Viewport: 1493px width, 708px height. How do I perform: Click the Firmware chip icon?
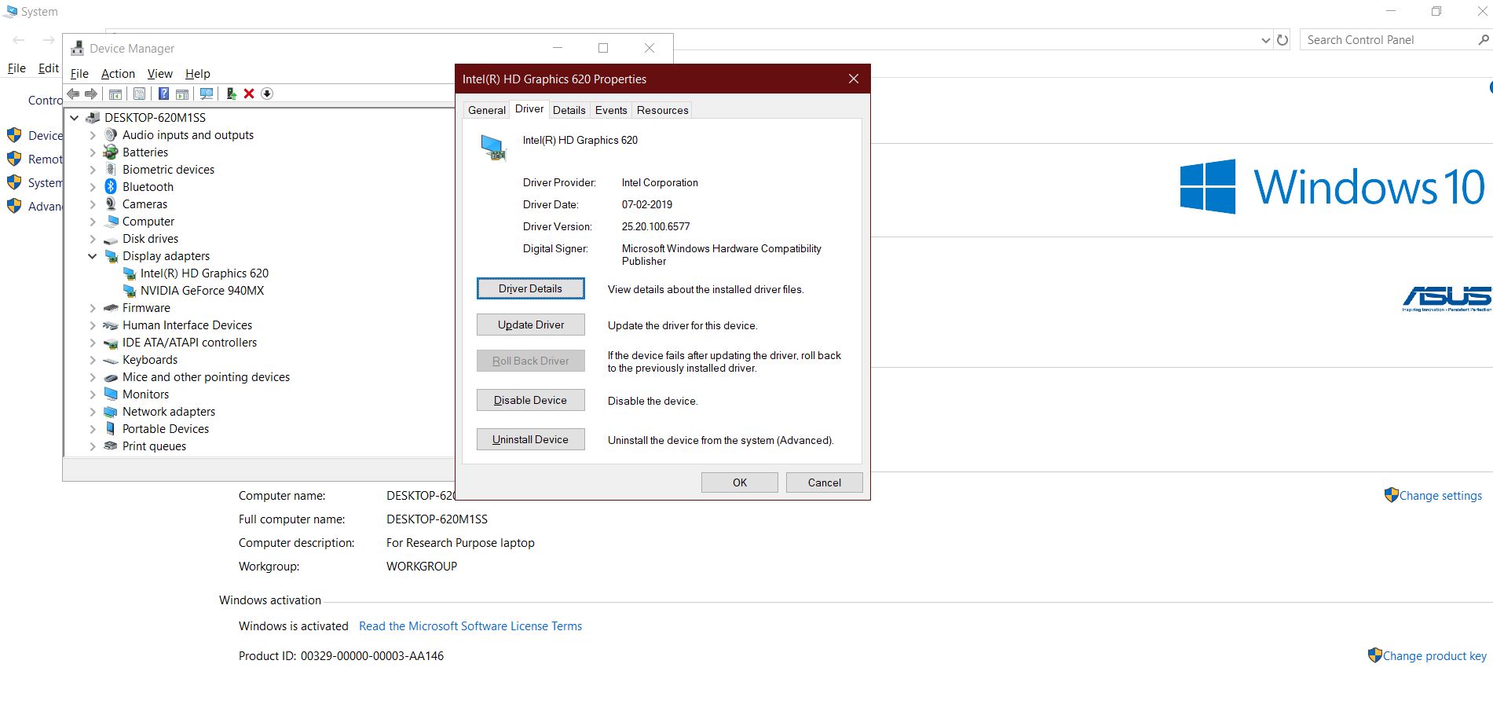[x=111, y=308]
